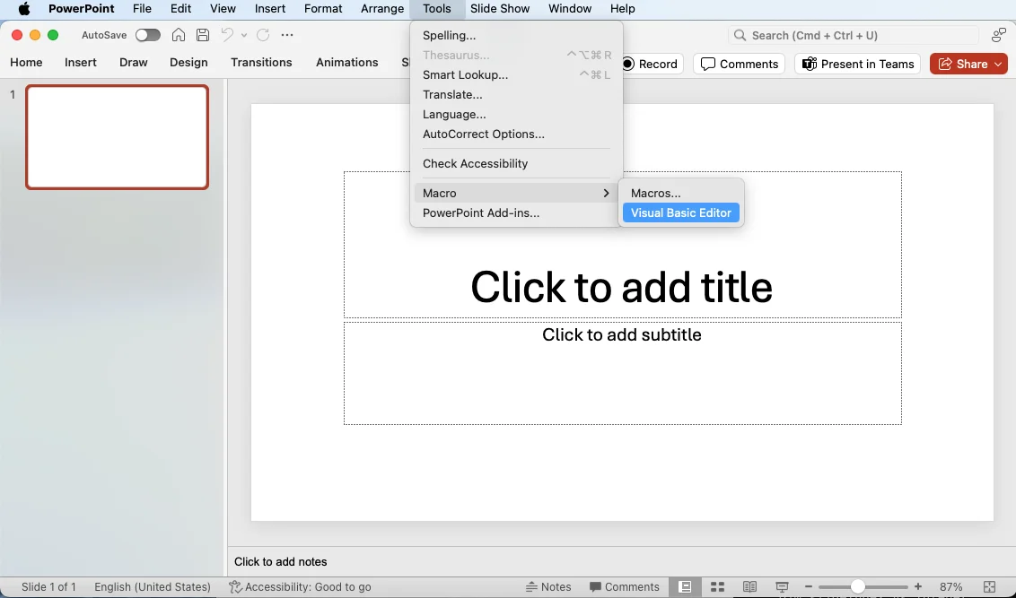Click the 87% zoom level
This screenshot has width=1016, height=598.
(950, 587)
